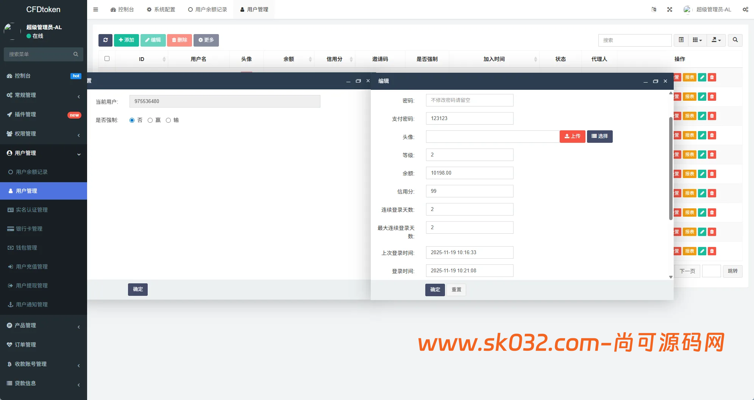
Task: Toggle the table list view icon
Action: click(x=681, y=40)
